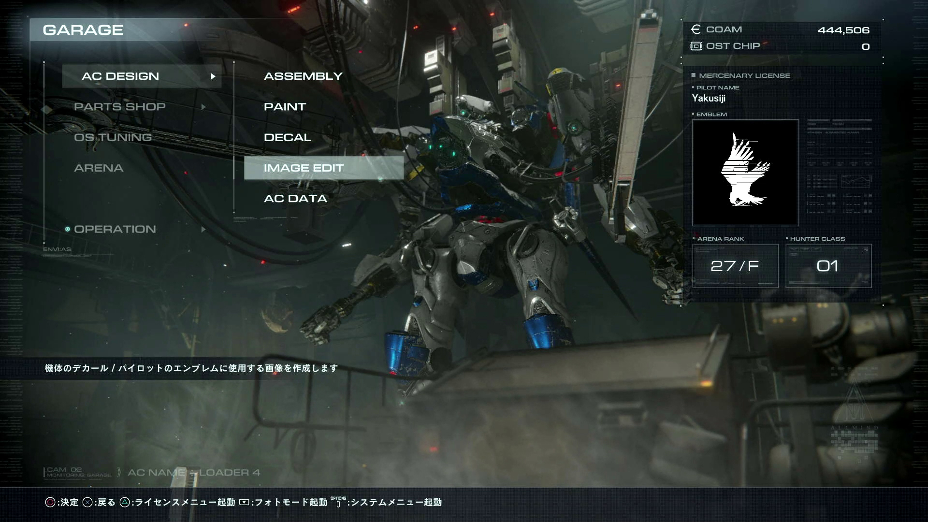Choose DECAL in AC Design
Image resolution: width=928 pixels, height=522 pixels.
coord(288,137)
